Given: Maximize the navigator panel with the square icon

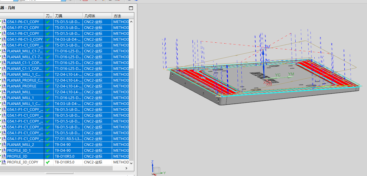Looking at the screenshot, I should click(131, 8).
